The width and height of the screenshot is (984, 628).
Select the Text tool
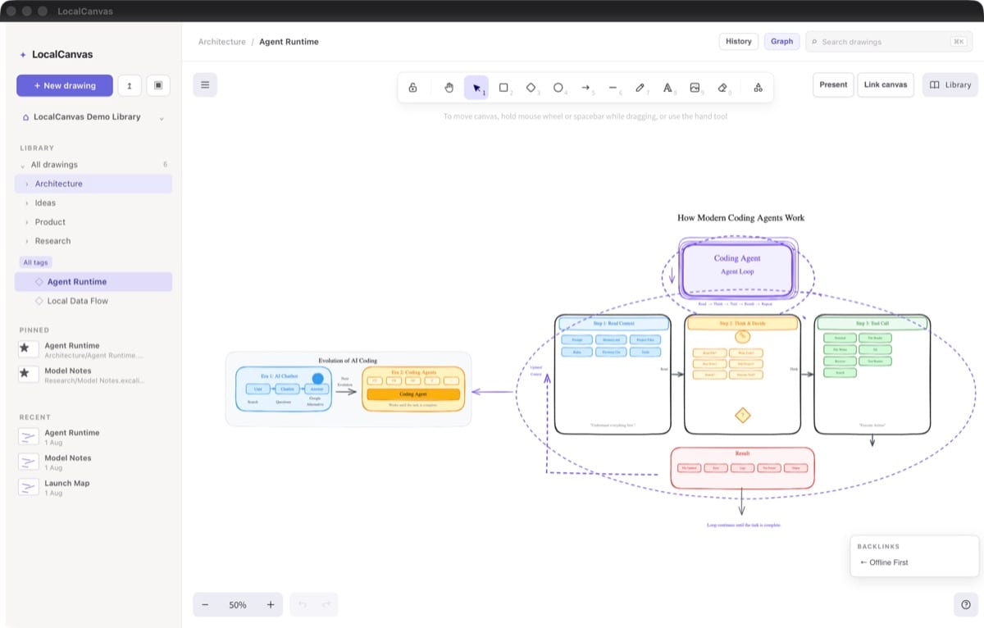tap(667, 88)
